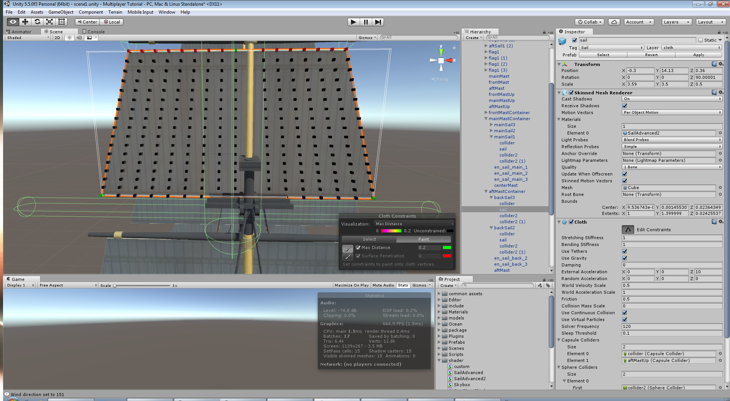Open the Free Aspect dropdown in Game view
The height and width of the screenshot is (401, 730).
click(67, 285)
